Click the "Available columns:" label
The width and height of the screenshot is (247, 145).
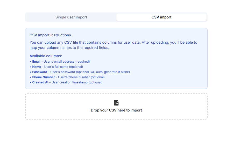46,56
